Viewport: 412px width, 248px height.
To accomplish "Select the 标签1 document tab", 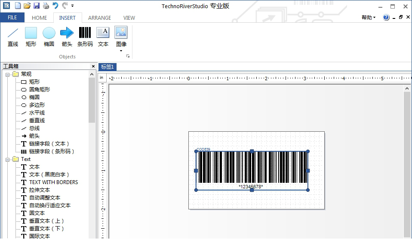I will point(107,67).
